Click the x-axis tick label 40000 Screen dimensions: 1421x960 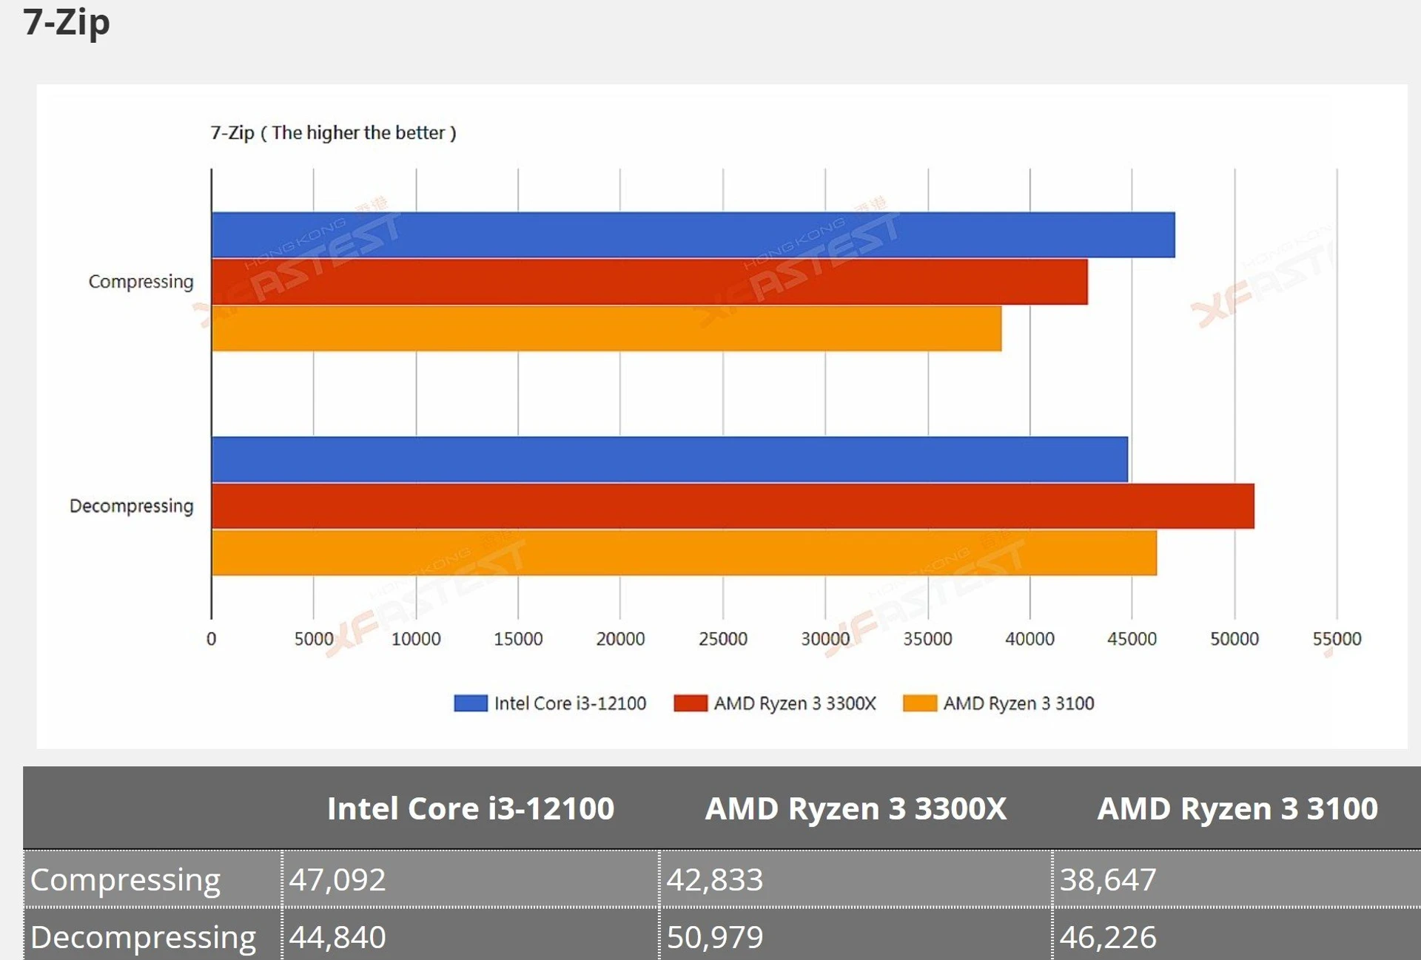click(x=1029, y=639)
